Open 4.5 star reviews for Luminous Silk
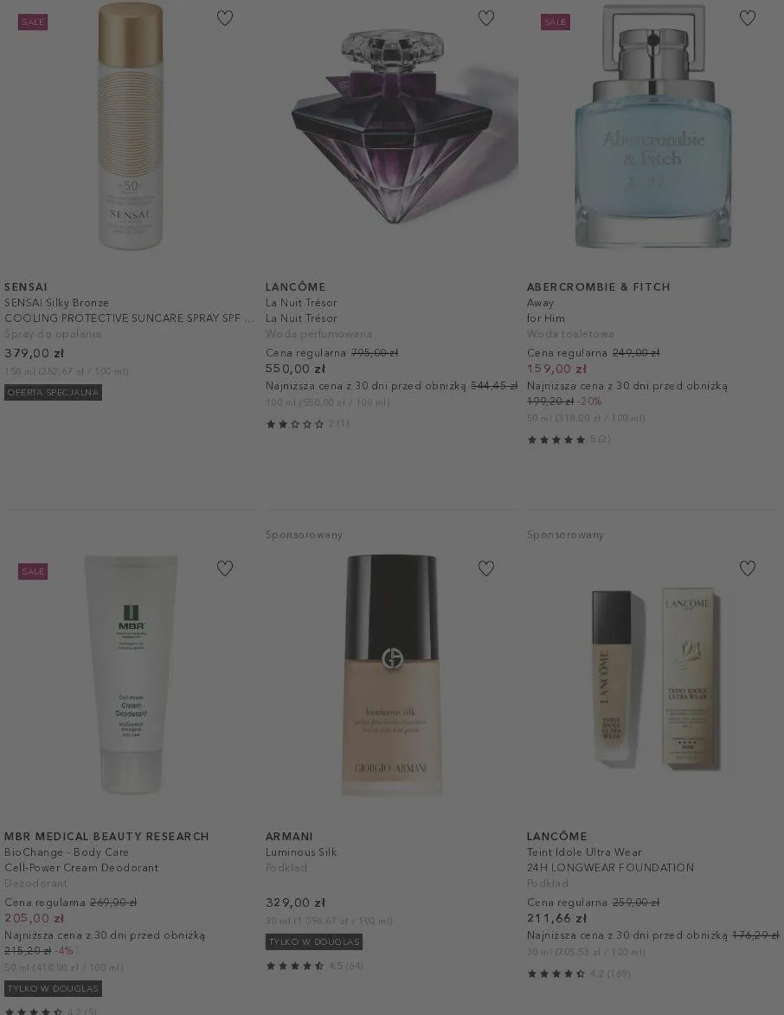The height and width of the screenshot is (1015, 784). pyautogui.click(x=314, y=966)
